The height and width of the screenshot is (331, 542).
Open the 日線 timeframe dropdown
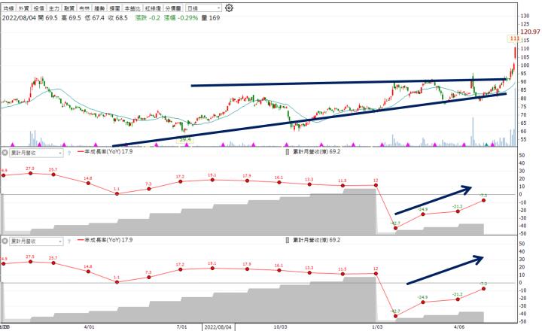point(203,8)
